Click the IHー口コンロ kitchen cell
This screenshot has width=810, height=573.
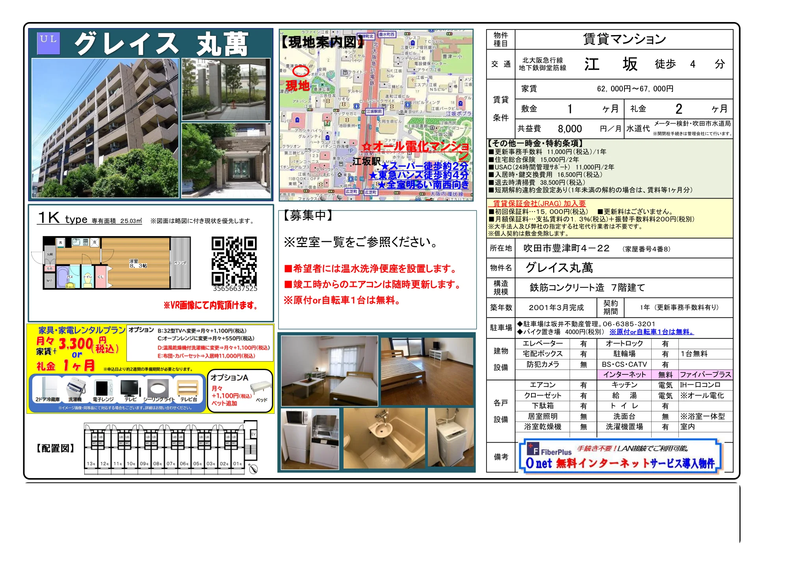(700, 385)
